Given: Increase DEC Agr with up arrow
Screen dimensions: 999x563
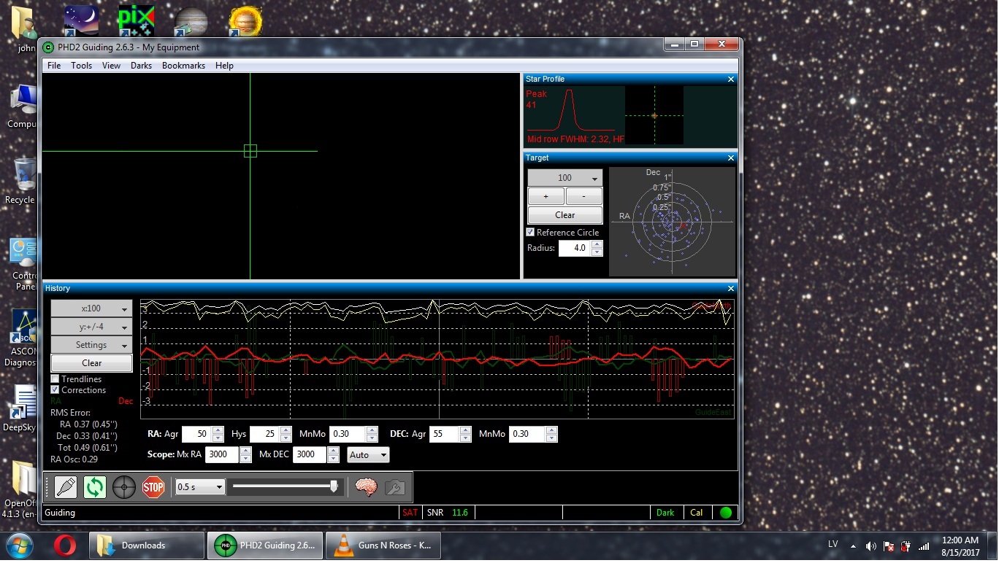Looking at the screenshot, I should 465,430.
